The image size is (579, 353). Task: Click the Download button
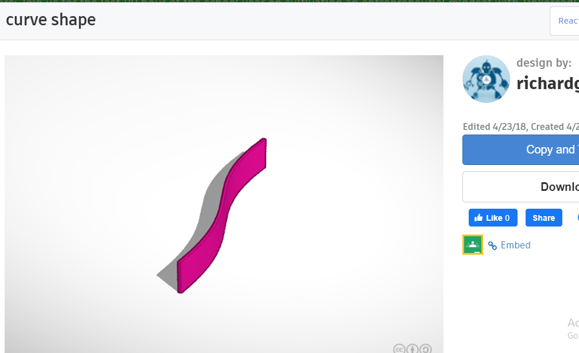[x=520, y=187]
